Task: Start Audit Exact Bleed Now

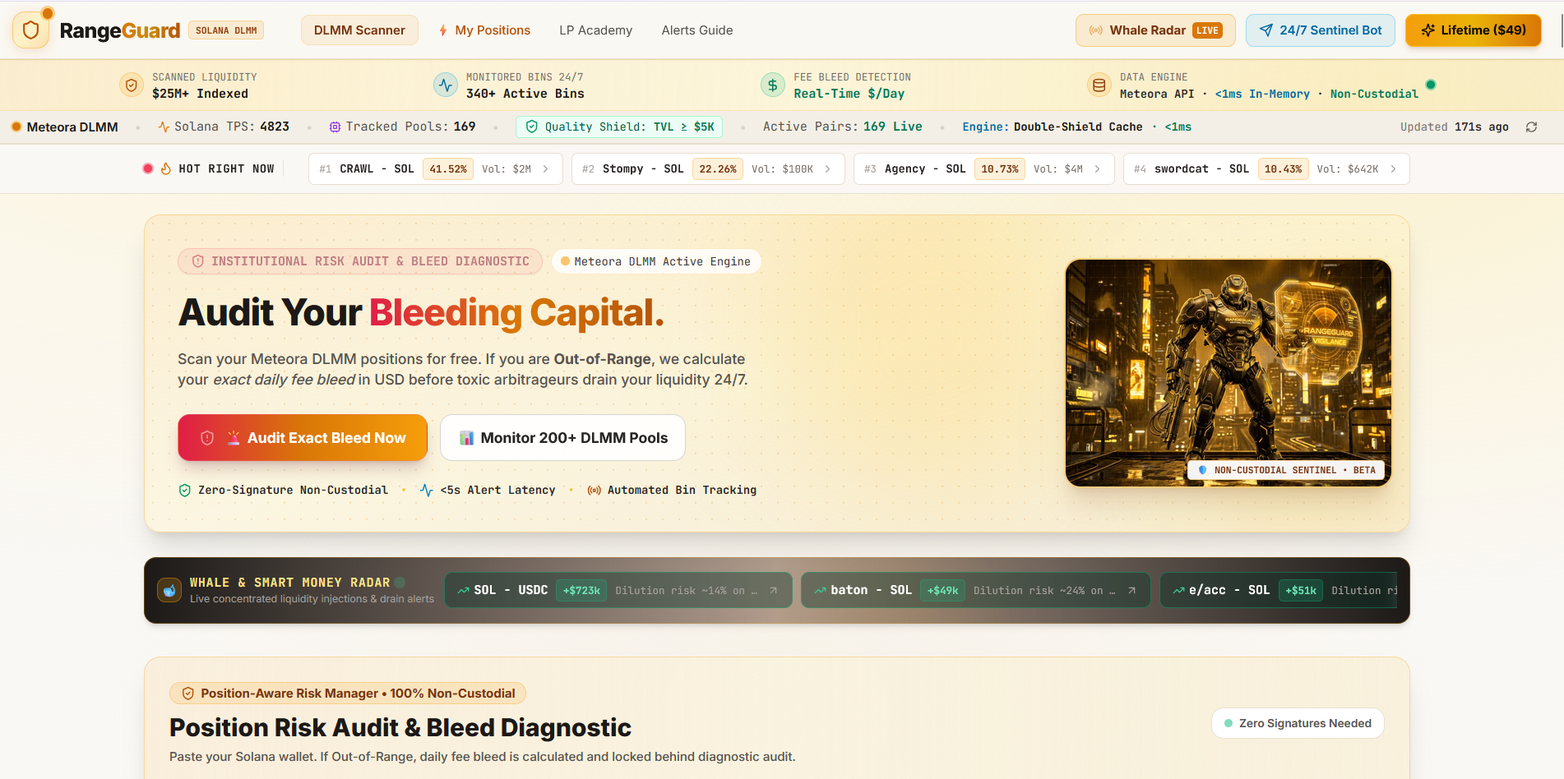Action: (x=303, y=438)
